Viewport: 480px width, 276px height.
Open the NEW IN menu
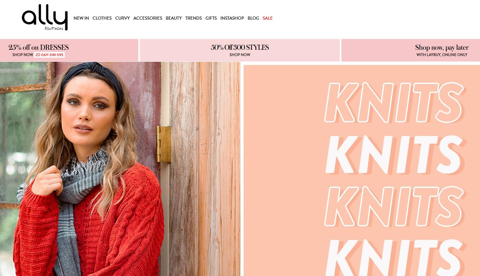[81, 18]
